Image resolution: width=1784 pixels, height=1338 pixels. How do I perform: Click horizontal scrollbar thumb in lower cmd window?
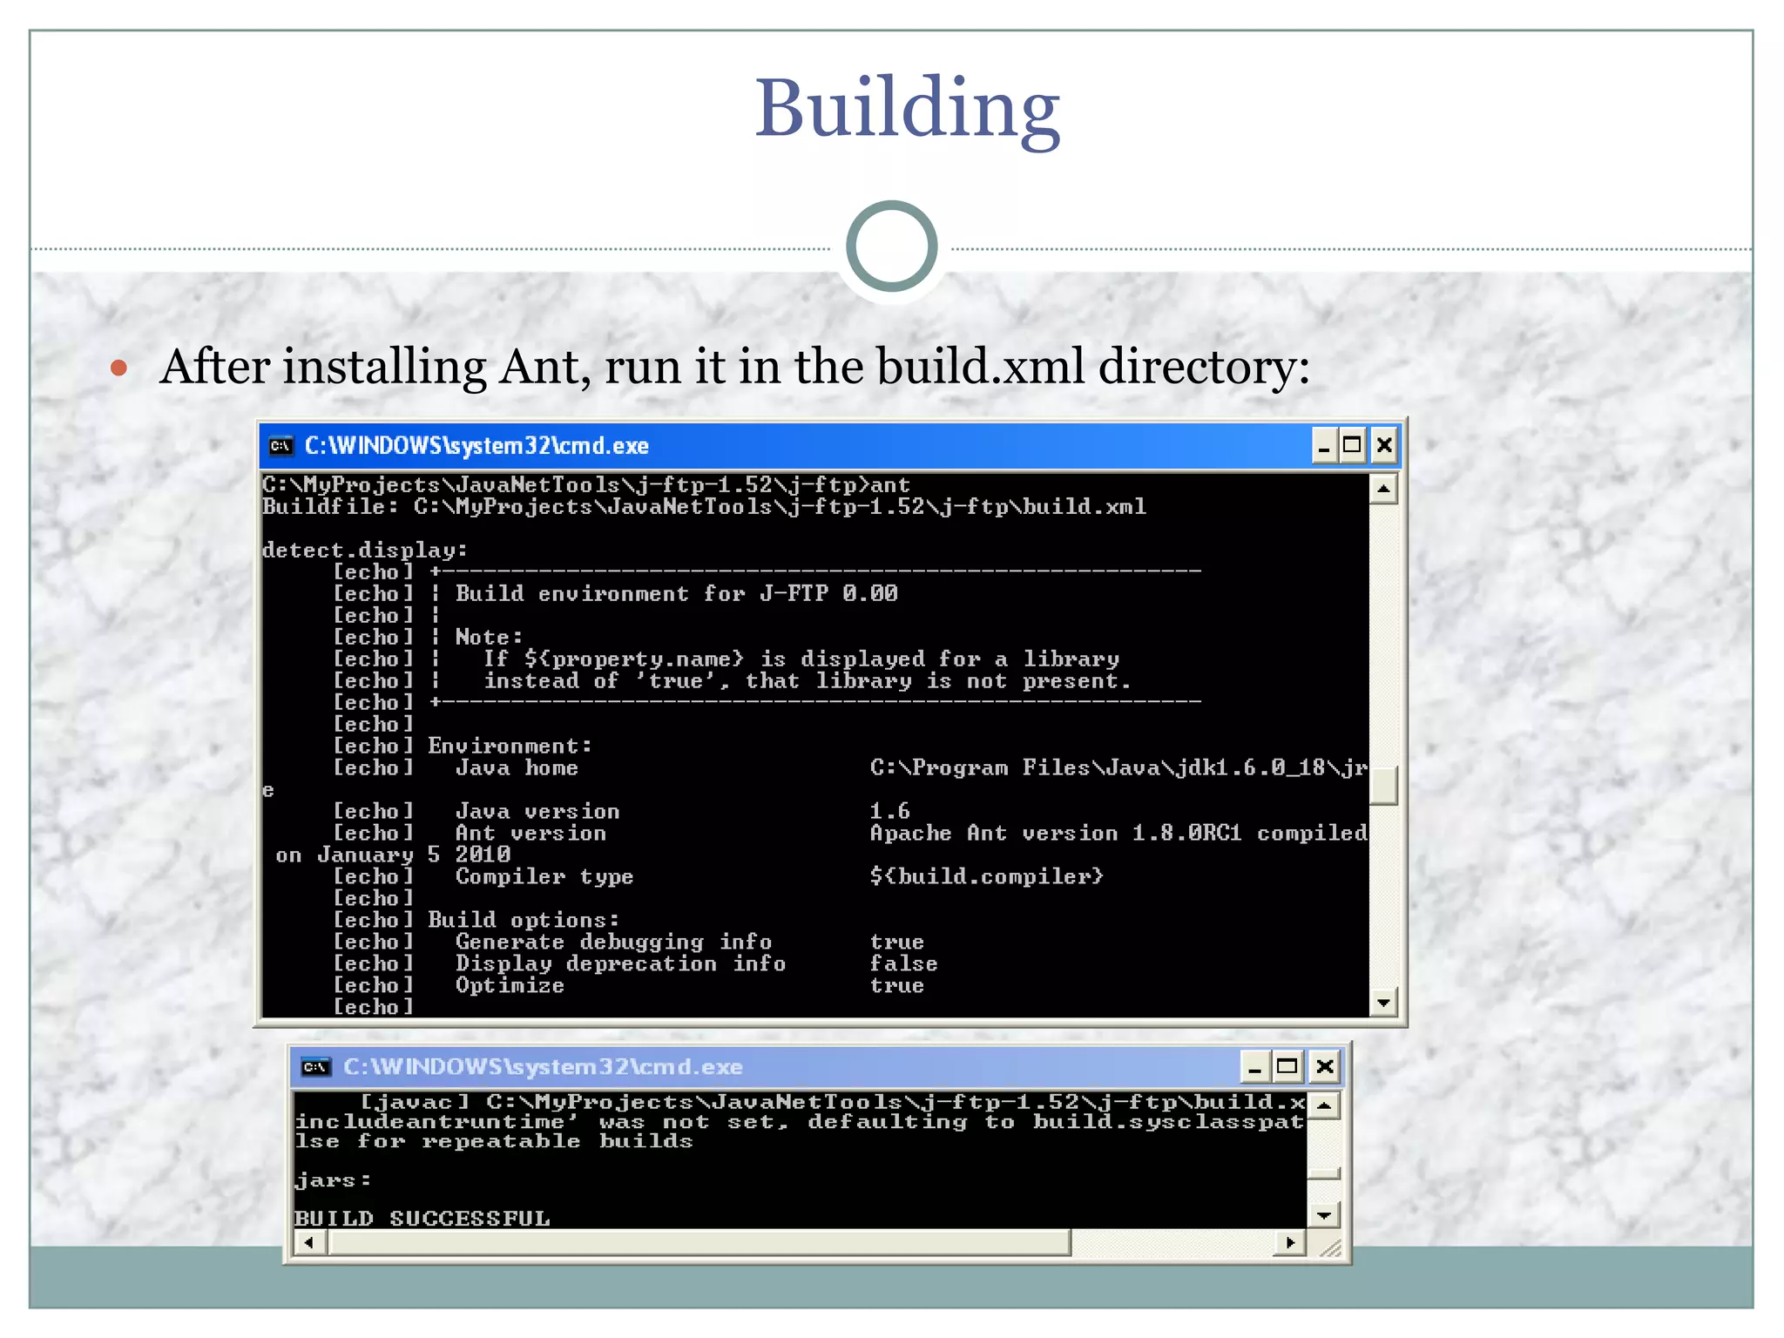[699, 1243]
